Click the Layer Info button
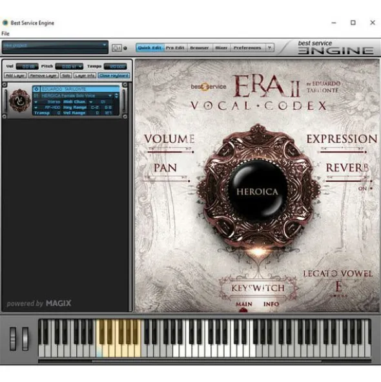The width and height of the screenshot is (381, 382). click(85, 76)
